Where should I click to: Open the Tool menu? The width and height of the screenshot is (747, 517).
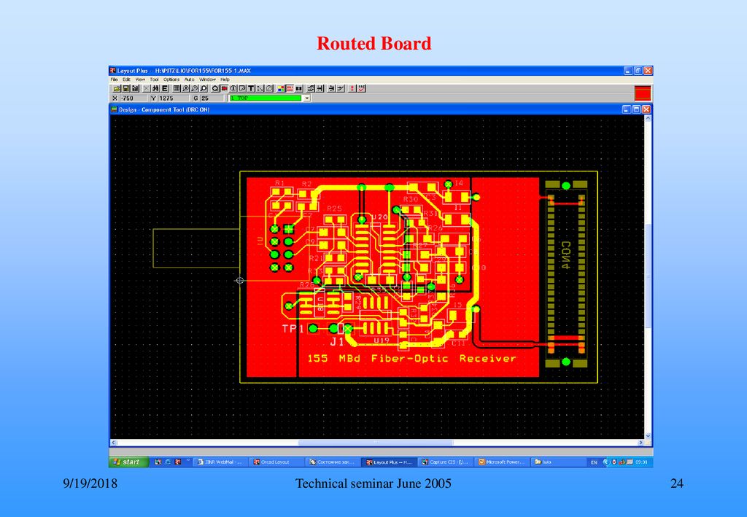[x=155, y=79]
